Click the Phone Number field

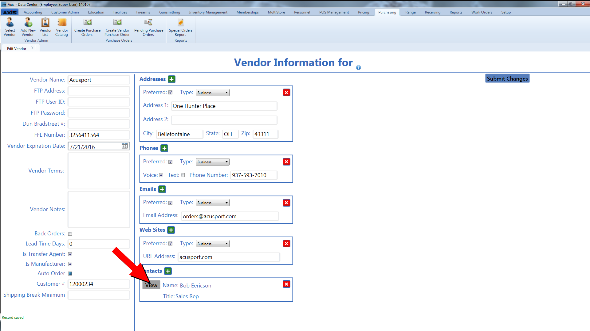(x=254, y=175)
